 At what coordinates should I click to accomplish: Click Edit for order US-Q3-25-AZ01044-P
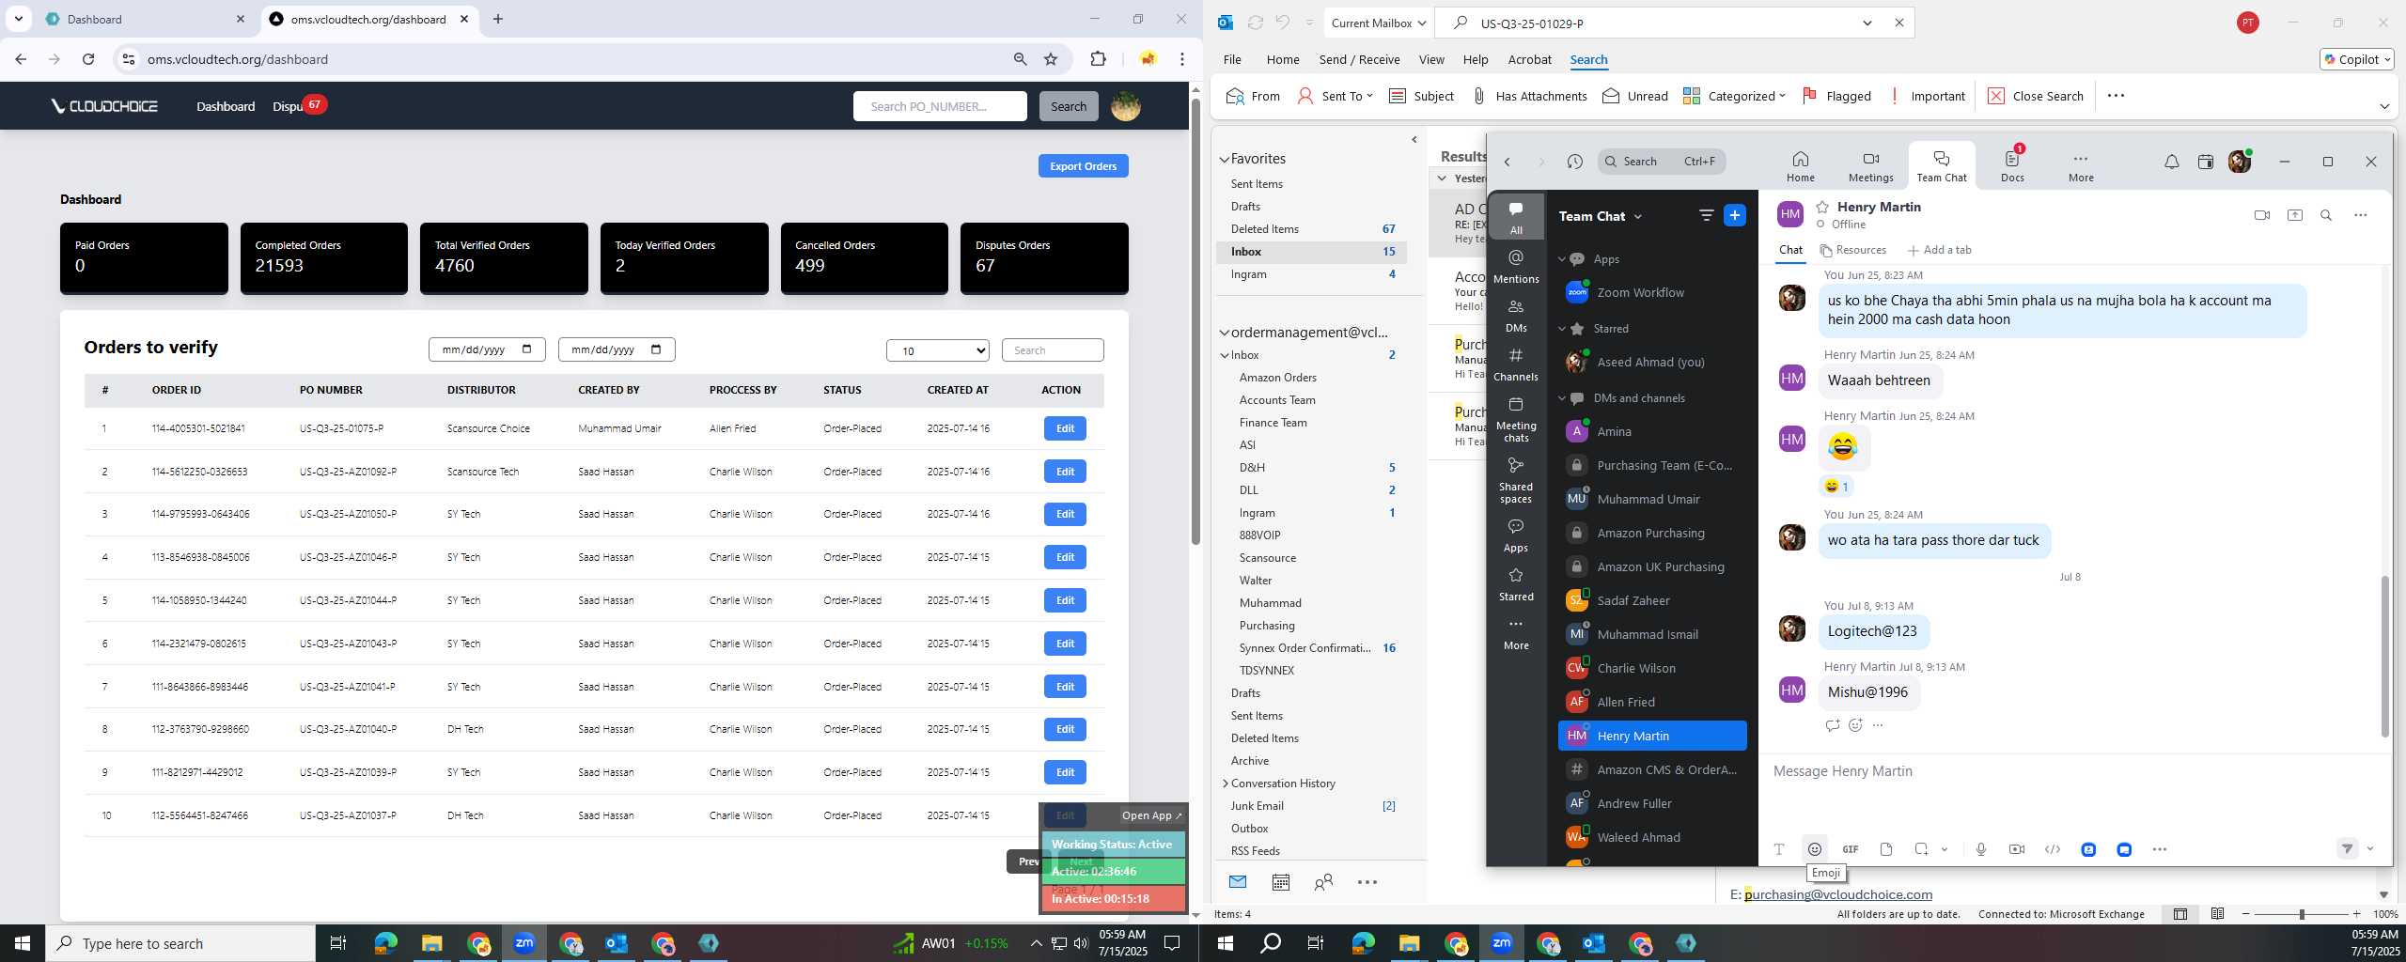1065,600
